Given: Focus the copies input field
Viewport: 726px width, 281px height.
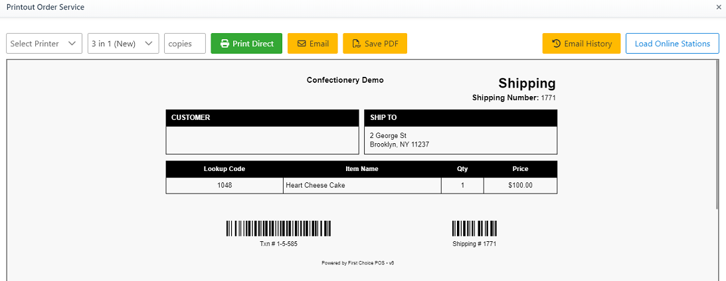Looking at the screenshot, I should (185, 44).
